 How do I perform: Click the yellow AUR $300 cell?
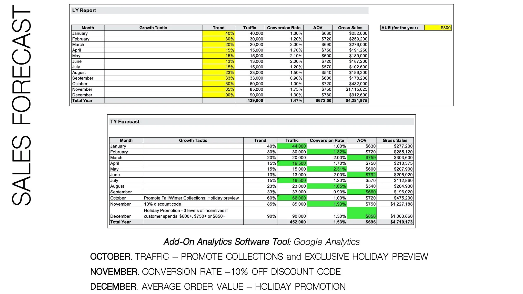(438, 28)
